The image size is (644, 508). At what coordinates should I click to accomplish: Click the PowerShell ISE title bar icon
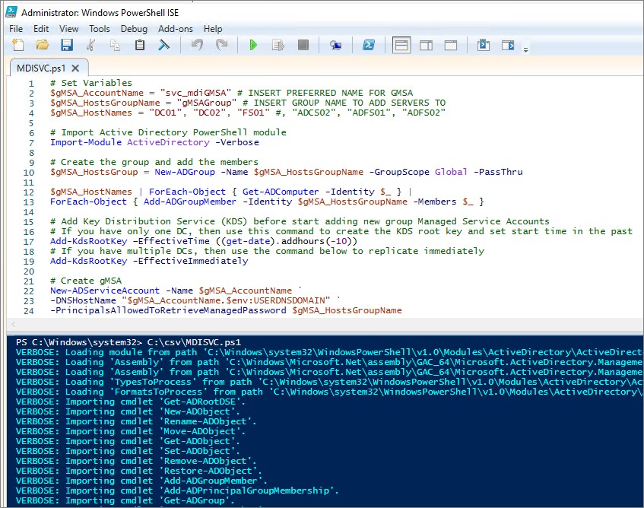pyautogui.click(x=11, y=12)
